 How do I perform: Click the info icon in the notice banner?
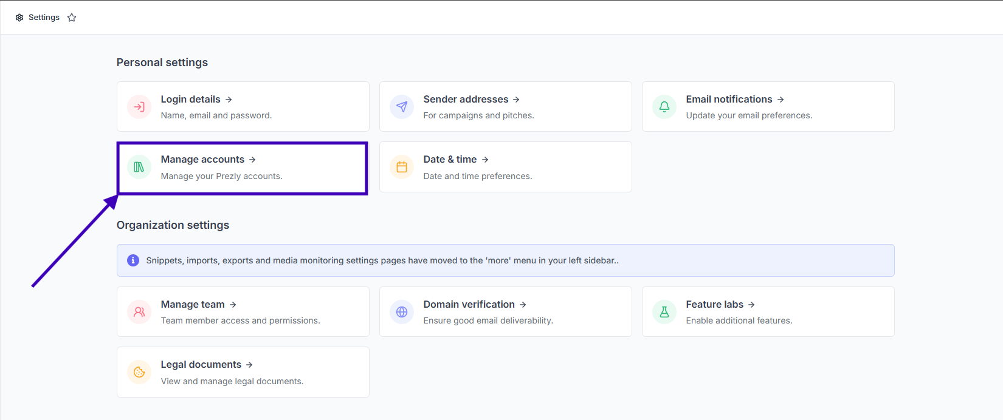(133, 260)
